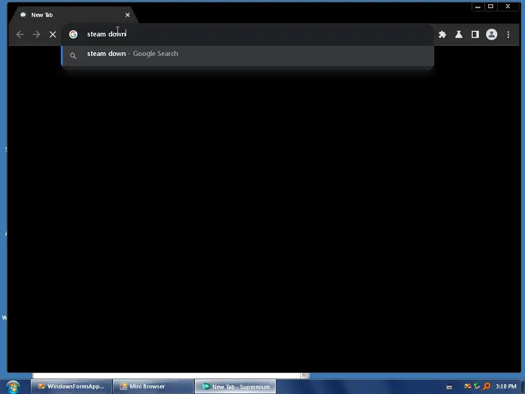Open the 3:10 PM clock
525x394 pixels.
[x=506, y=386]
